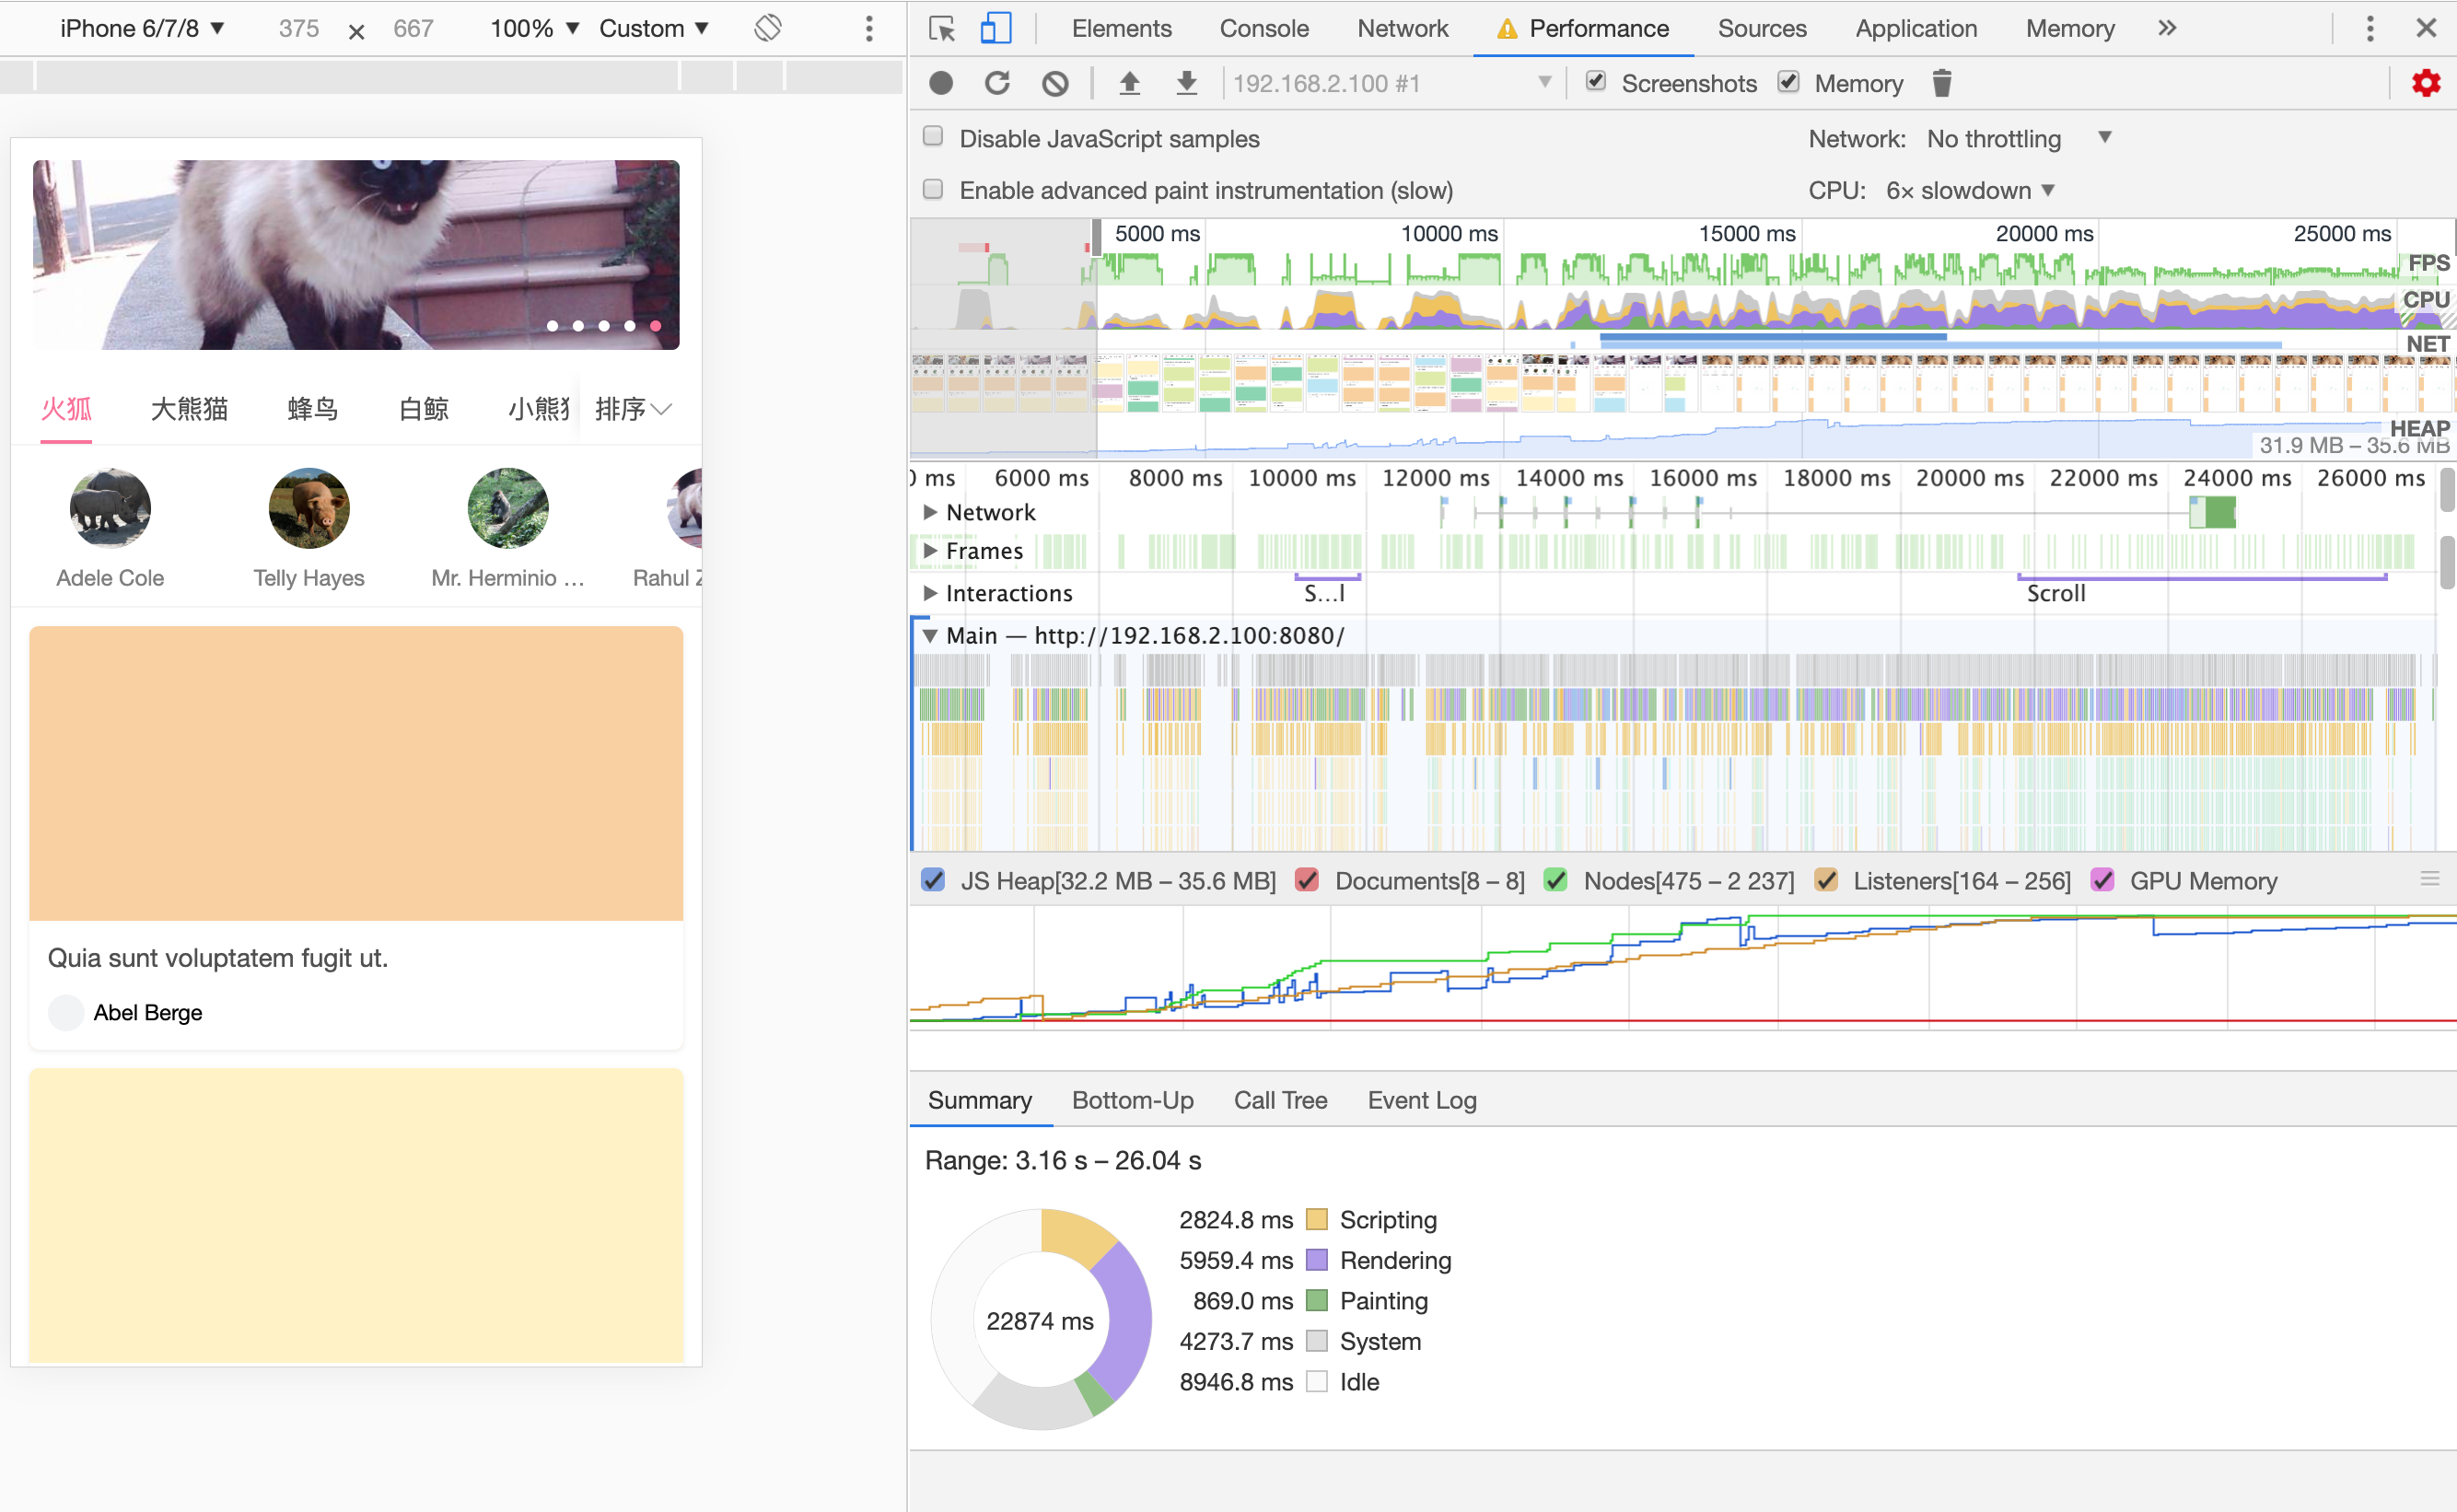This screenshot has width=2457, height=1512.
Task: Load a saved profile via upload icon
Action: [1130, 83]
